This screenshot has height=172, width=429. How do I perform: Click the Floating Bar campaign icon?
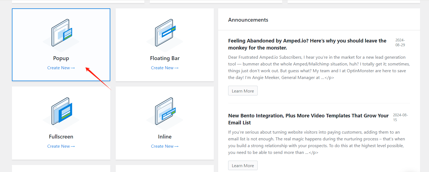165,33
